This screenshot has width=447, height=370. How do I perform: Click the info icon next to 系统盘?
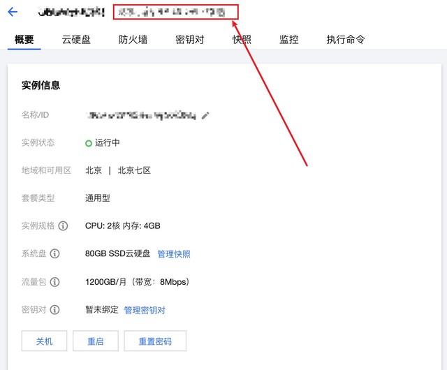click(x=54, y=254)
